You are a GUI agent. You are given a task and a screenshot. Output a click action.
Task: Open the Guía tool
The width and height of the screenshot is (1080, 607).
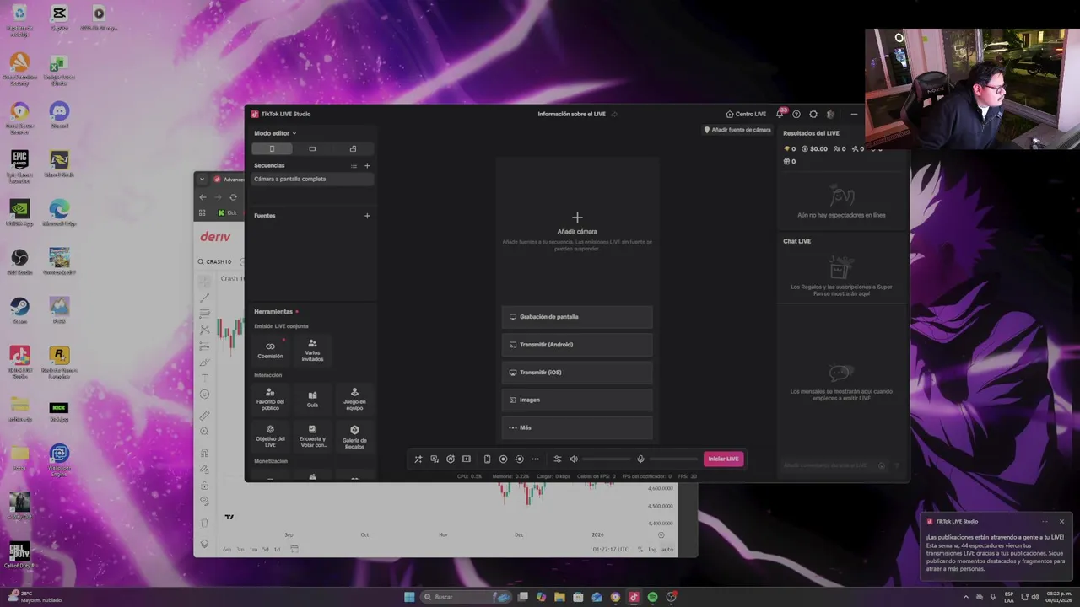point(312,399)
